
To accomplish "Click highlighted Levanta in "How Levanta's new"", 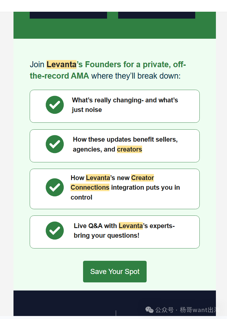I will click(x=98, y=178).
